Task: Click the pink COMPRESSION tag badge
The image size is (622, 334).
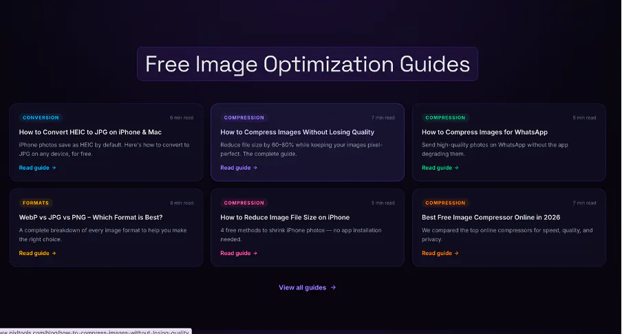Action: (244, 203)
